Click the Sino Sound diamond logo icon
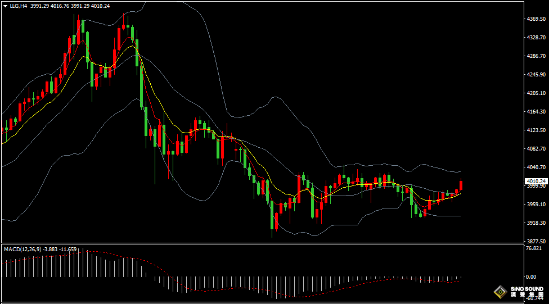Viewport: 549px width, 304px height. 500,292
